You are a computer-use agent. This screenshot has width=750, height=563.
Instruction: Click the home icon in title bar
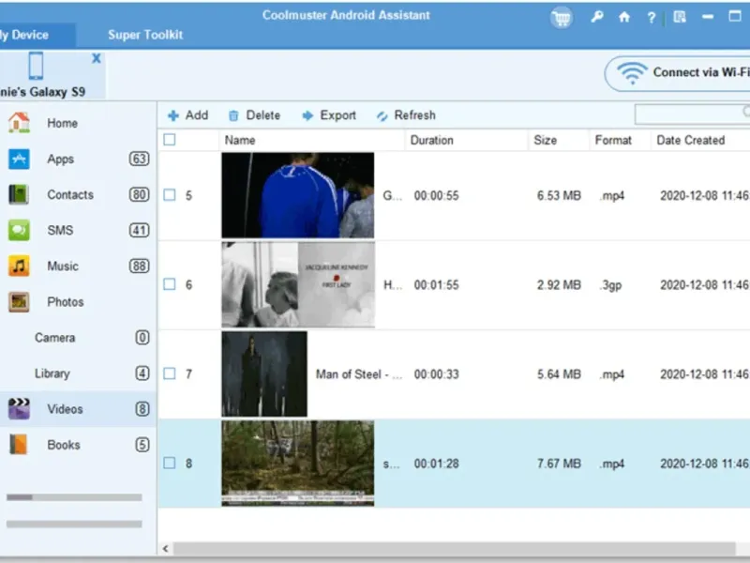tap(624, 17)
